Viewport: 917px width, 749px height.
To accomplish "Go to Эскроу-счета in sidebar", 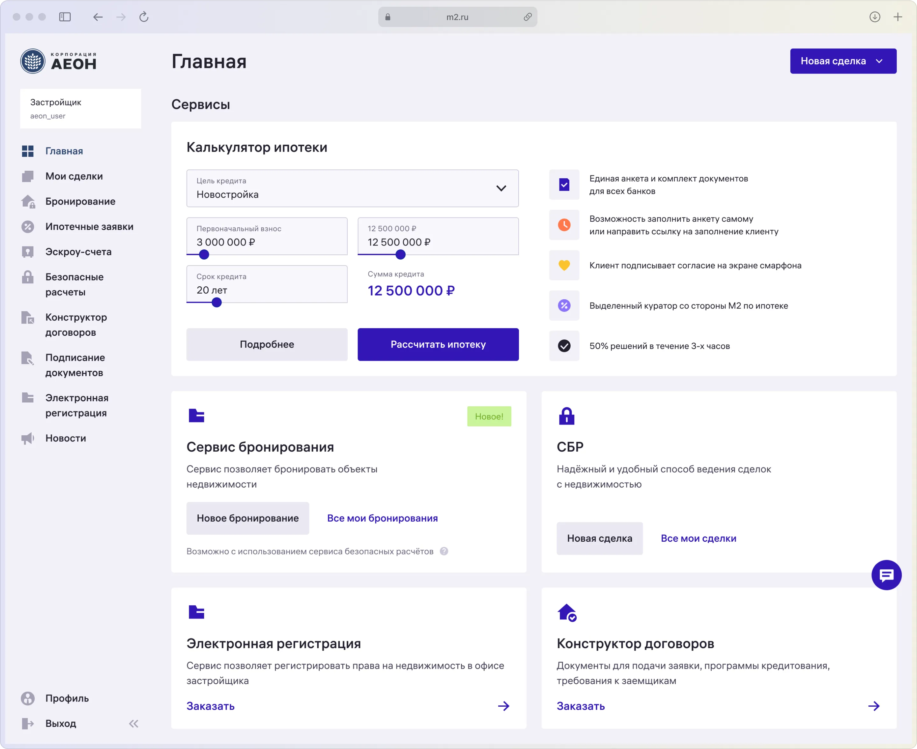I will tap(78, 252).
